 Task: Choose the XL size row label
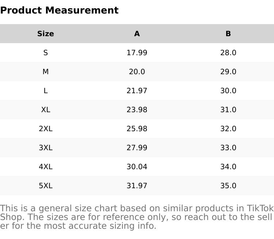46,110
